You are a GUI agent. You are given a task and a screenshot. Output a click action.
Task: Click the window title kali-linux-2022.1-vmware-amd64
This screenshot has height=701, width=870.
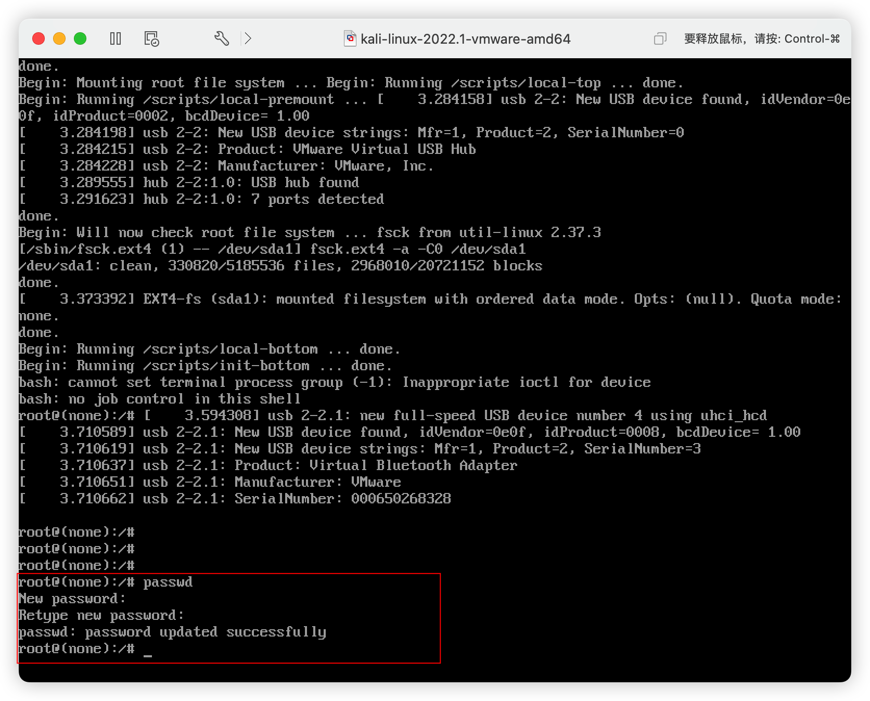[465, 39]
